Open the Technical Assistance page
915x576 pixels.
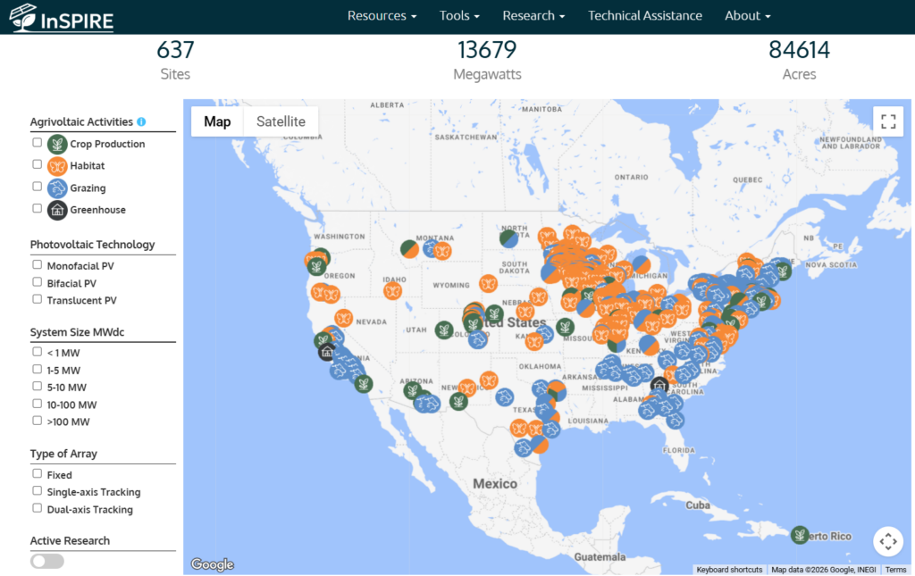pyautogui.click(x=644, y=16)
